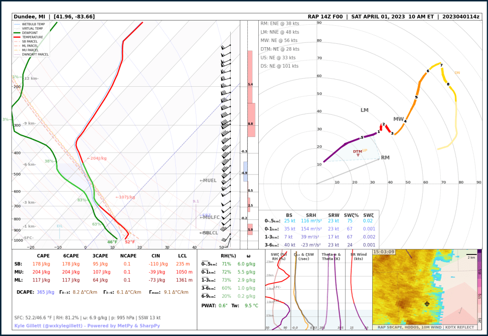Select the LM storm motion marker label
Screen dimensions: 488x336
tap(365, 110)
